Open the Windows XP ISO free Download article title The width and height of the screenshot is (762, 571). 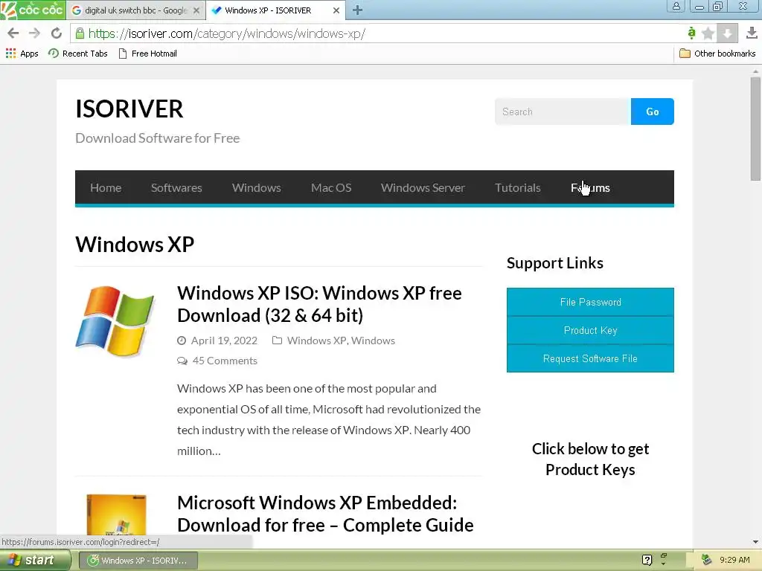tap(319, 304)
